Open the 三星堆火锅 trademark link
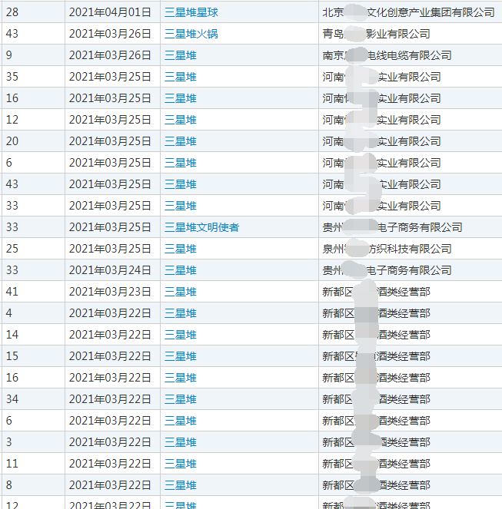 click(191, 34)
